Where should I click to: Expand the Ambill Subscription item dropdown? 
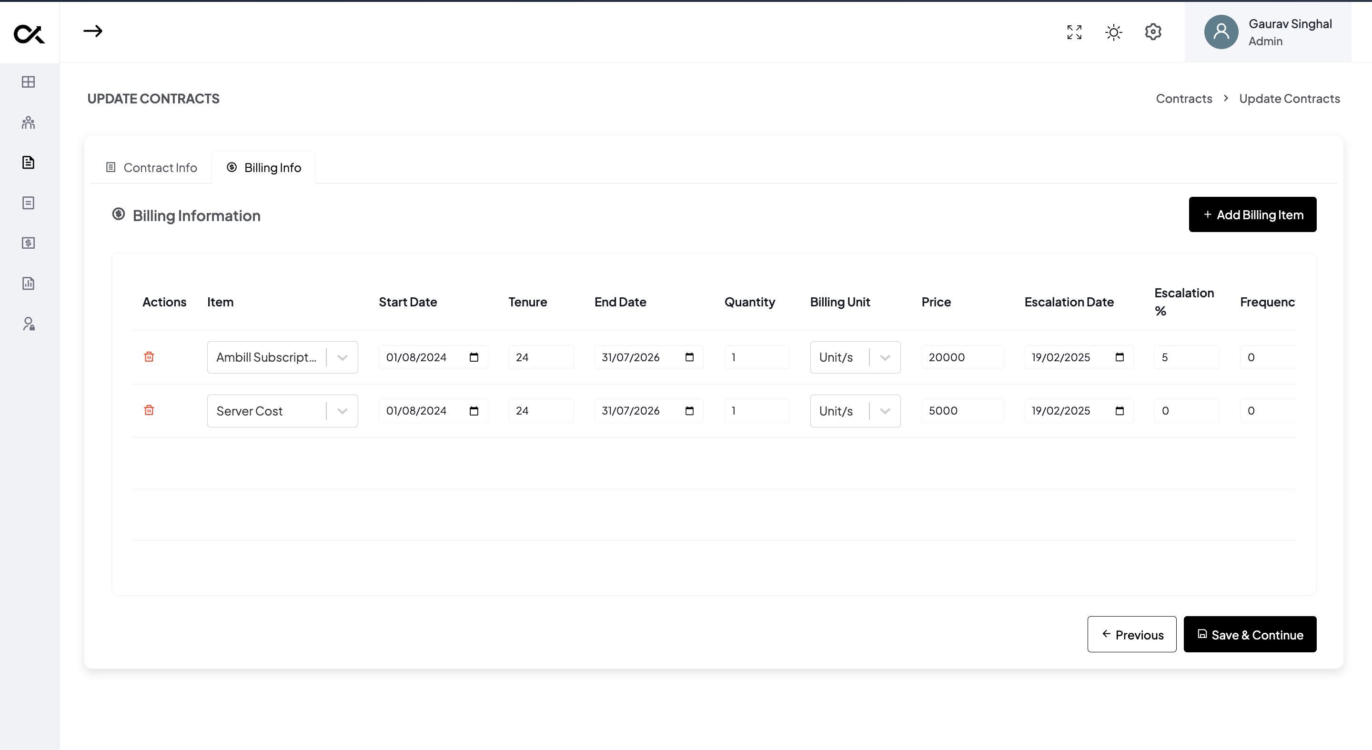coord(343,357)
